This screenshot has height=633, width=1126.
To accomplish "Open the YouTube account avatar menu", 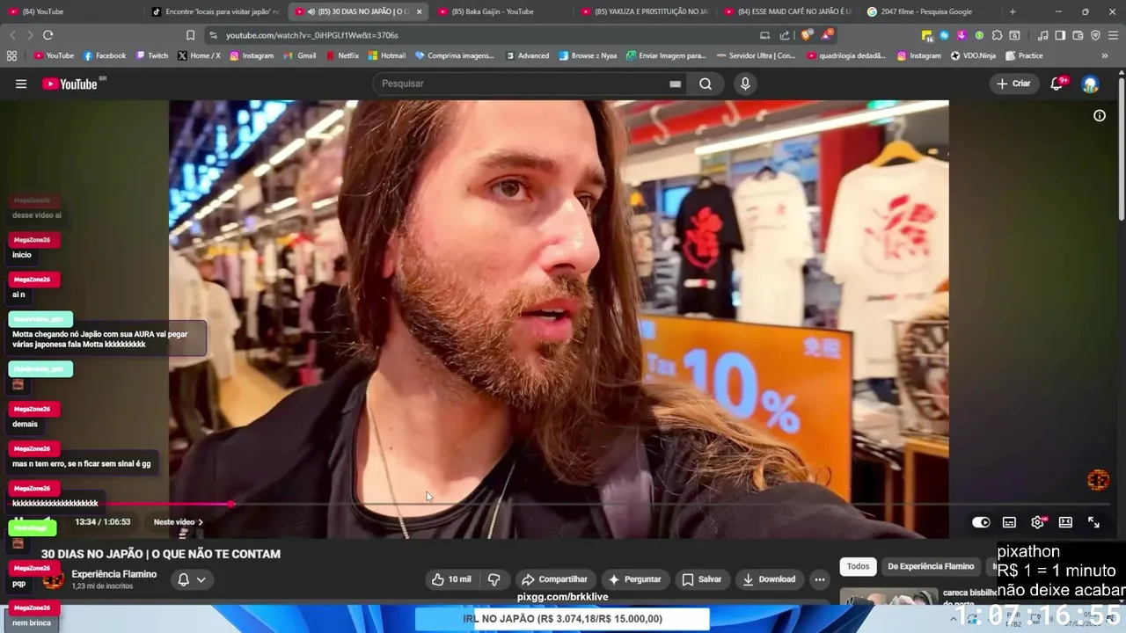I will (x=1091, y=84).
